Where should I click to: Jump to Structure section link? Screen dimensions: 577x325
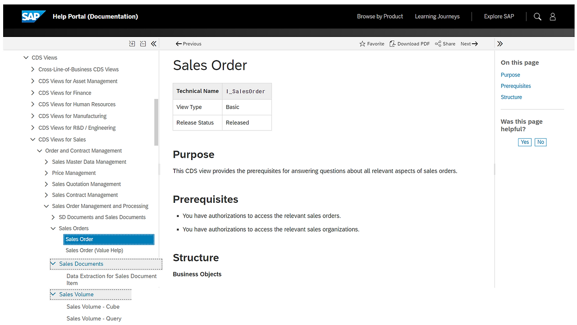click(x=511, y=97)
